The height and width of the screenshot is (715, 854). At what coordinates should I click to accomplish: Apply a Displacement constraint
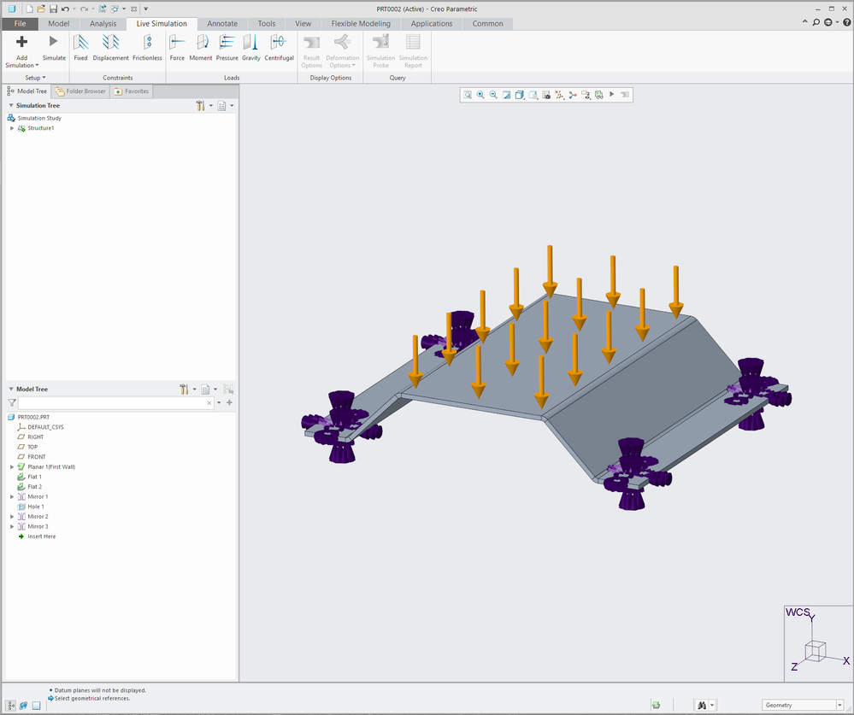point(110,46)
